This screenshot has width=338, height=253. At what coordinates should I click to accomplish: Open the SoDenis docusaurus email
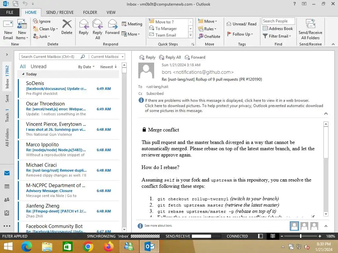69,88
